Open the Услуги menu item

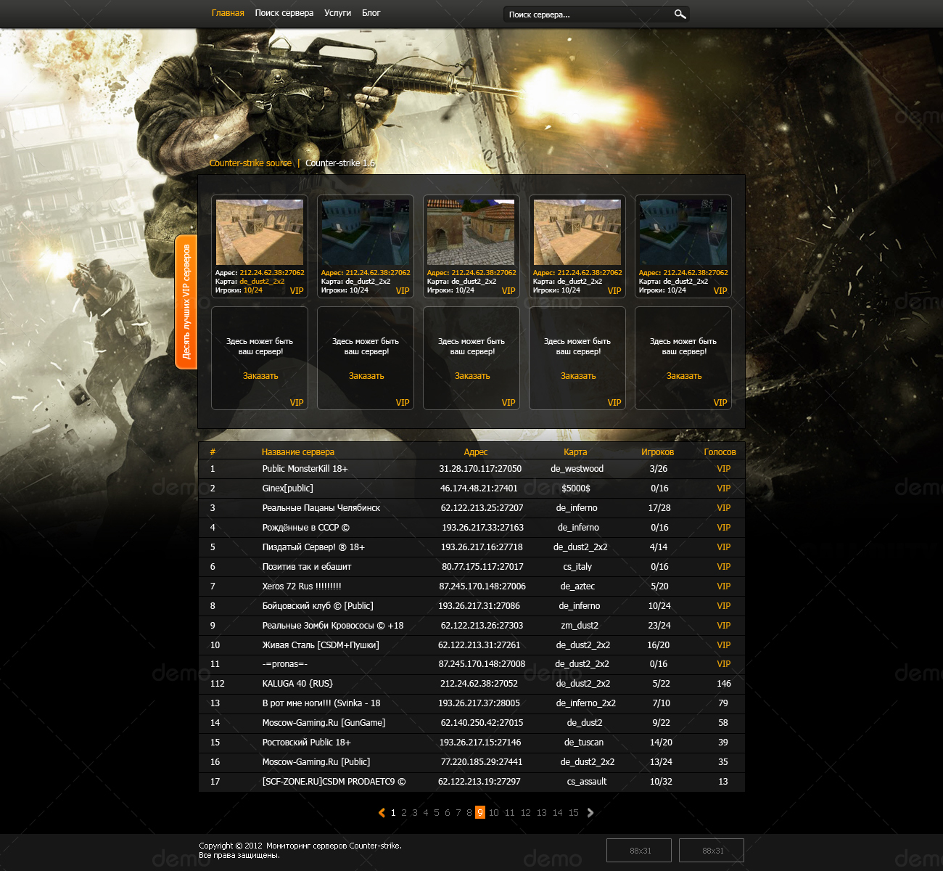[x=337, y=13]
